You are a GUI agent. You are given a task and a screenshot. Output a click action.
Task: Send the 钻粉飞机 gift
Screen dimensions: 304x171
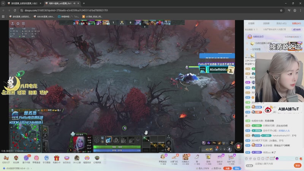tap(231, 159)
